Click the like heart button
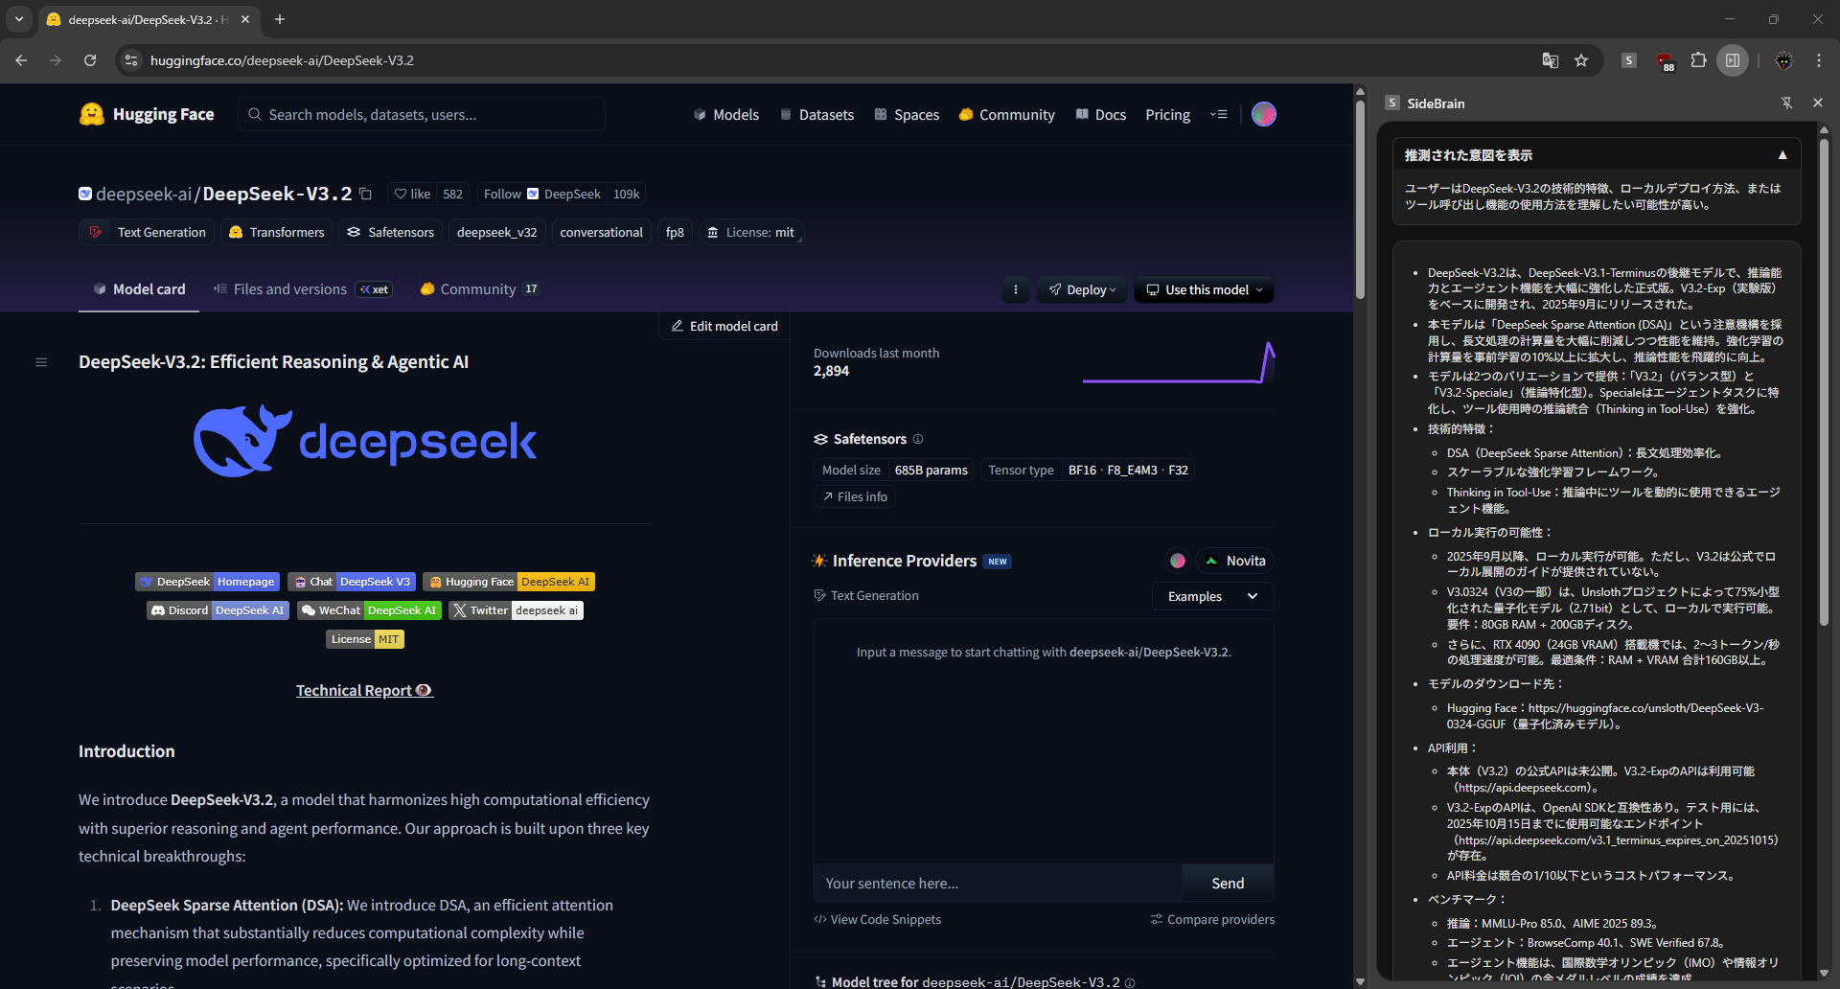 coord(413,194)
